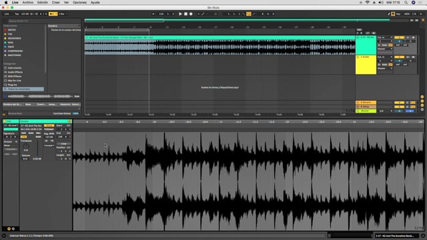The width and height of the screenshot is (427, 240).
Task: Click Raw button in preview area
Action: 77,96
